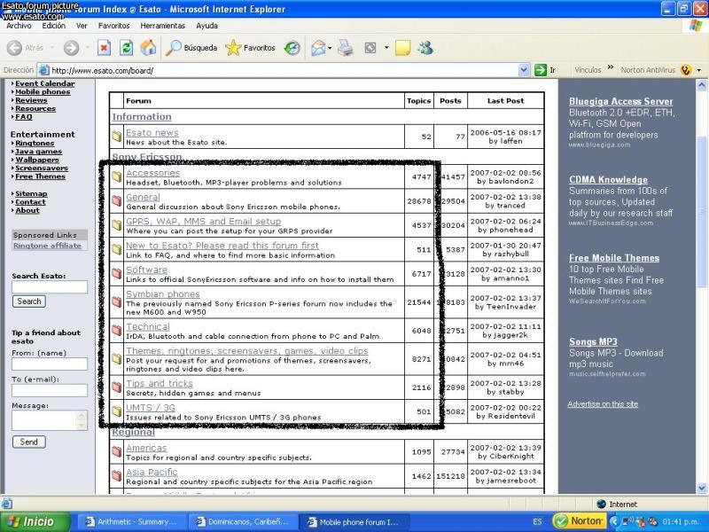Viewport: 709px width, 532px height.
Task: Open Búsqueda search tool
Action: 191,48
